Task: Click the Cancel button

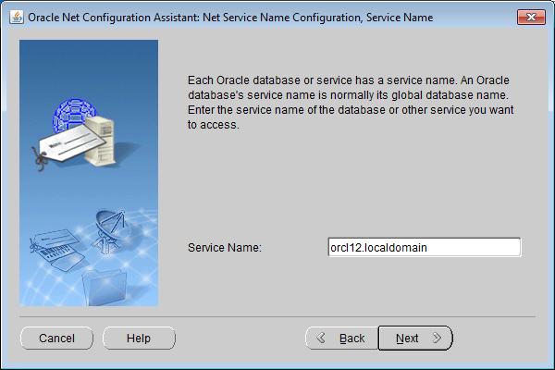Action: 56,339
